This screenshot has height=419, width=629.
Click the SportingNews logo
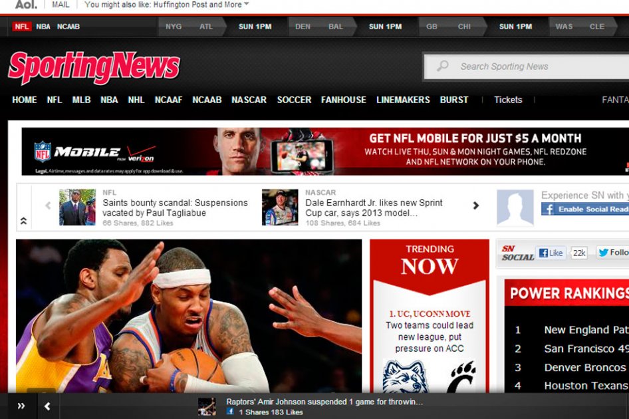(94, 67)
